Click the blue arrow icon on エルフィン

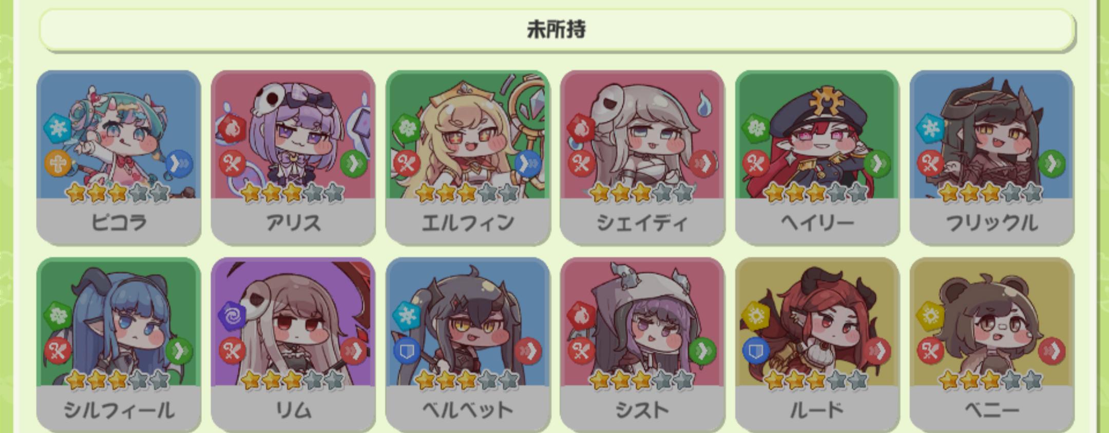(528, 164)
